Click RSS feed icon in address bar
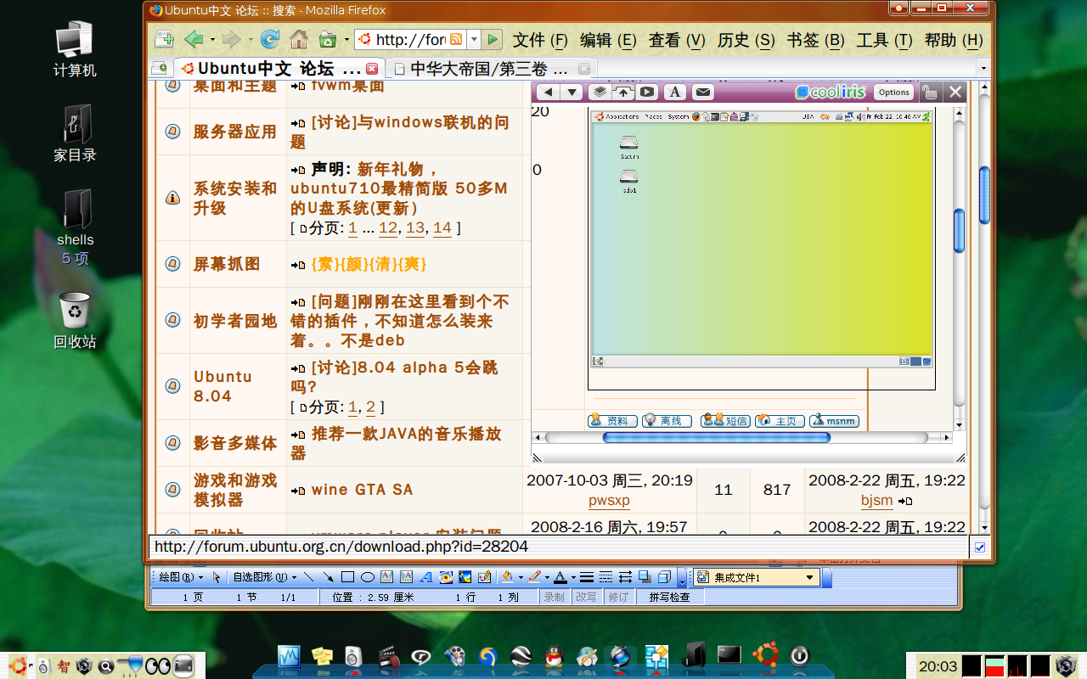This screenshot has height=679, width=1087. (456, 40)
